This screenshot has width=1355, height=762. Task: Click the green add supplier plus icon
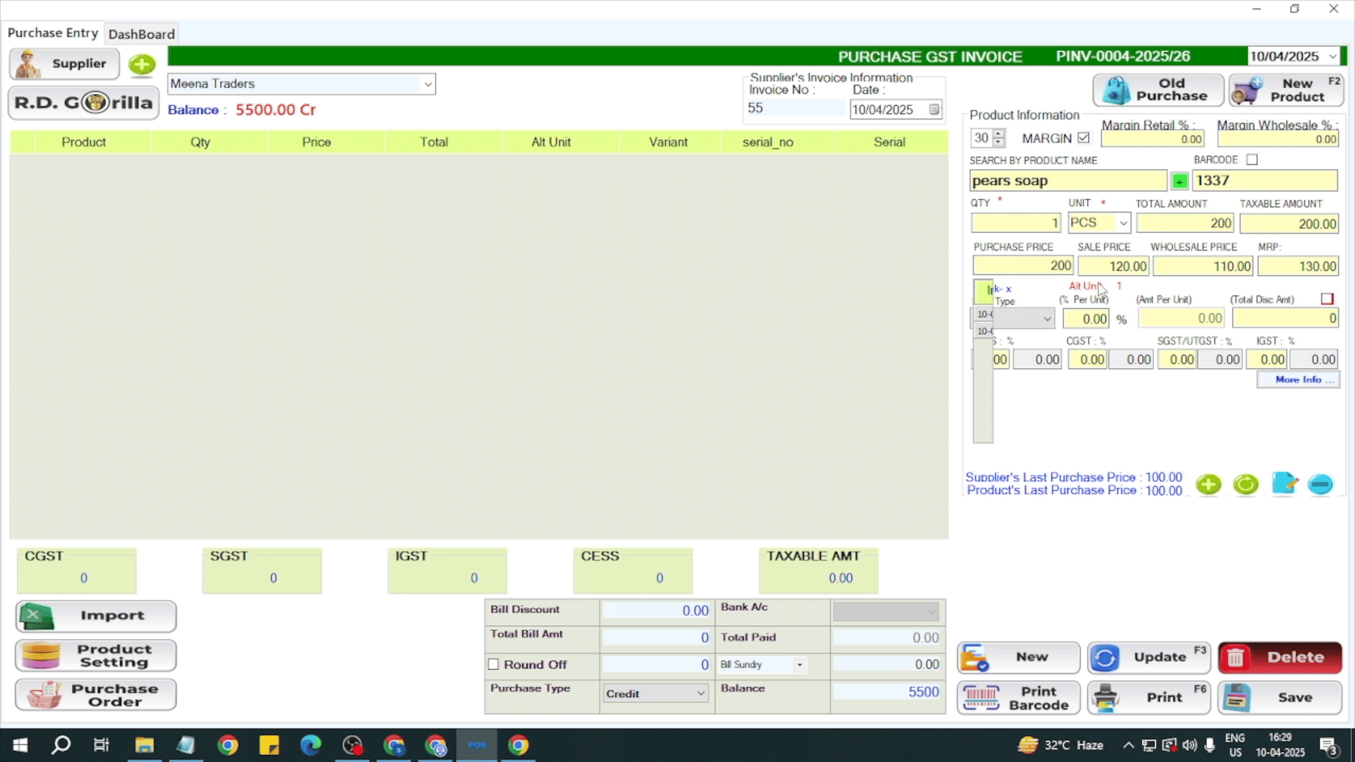[x=142, y=65]
